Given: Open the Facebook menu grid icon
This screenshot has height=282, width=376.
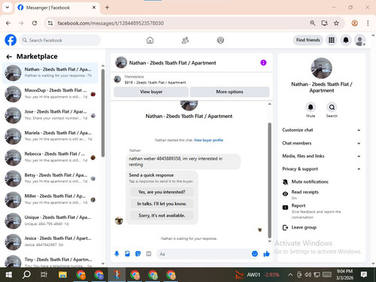Looking at the screenshot, I should (332, 40).
